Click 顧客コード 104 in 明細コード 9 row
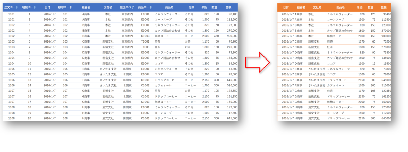 [x=65, y=58]
